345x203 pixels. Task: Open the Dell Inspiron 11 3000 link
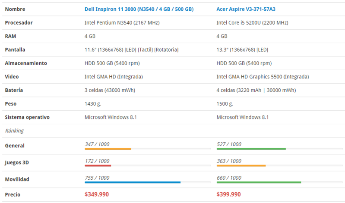click(x=139, y=9)
